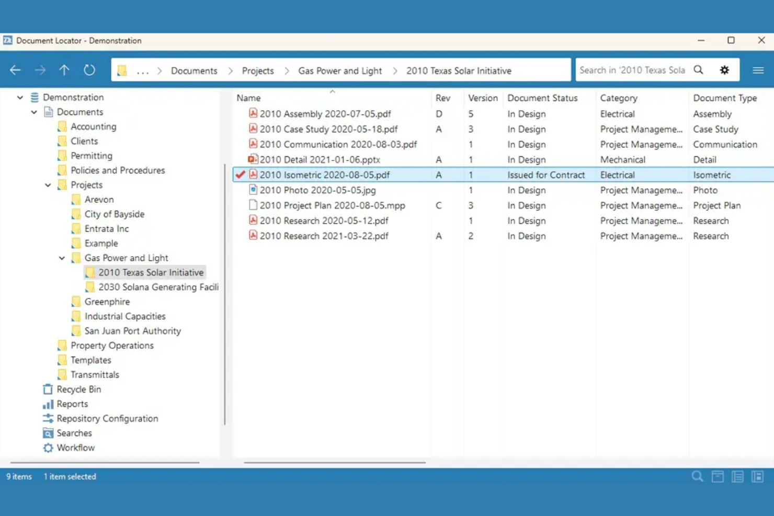Screen dimensions: 774x516
Task: Collapse the Demonstration repository node
Action: click(x=20, y=97)
